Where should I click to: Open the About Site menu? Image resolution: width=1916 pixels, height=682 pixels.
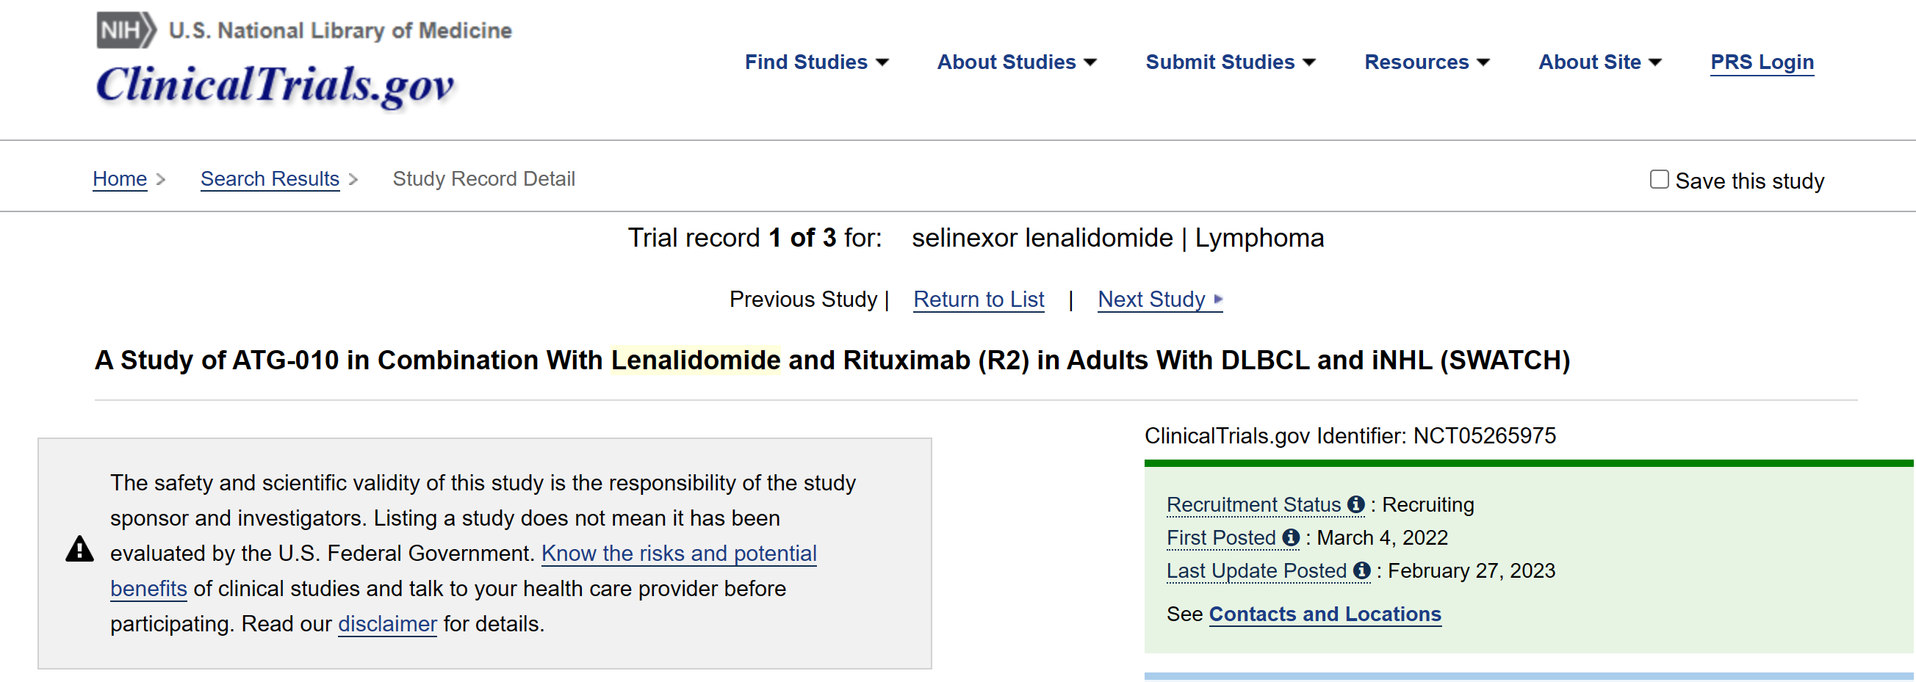[x=1599, y=62]
